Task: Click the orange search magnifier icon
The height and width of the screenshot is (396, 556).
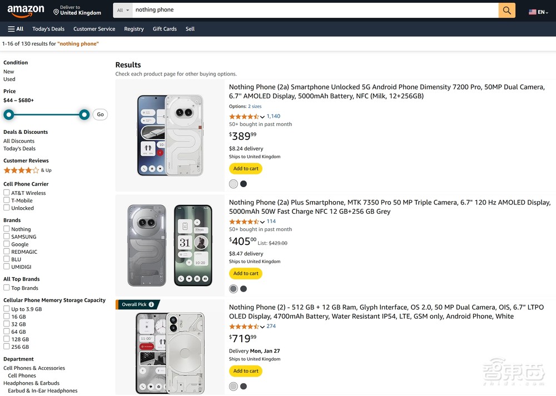Action: click(x=507, y=11)
